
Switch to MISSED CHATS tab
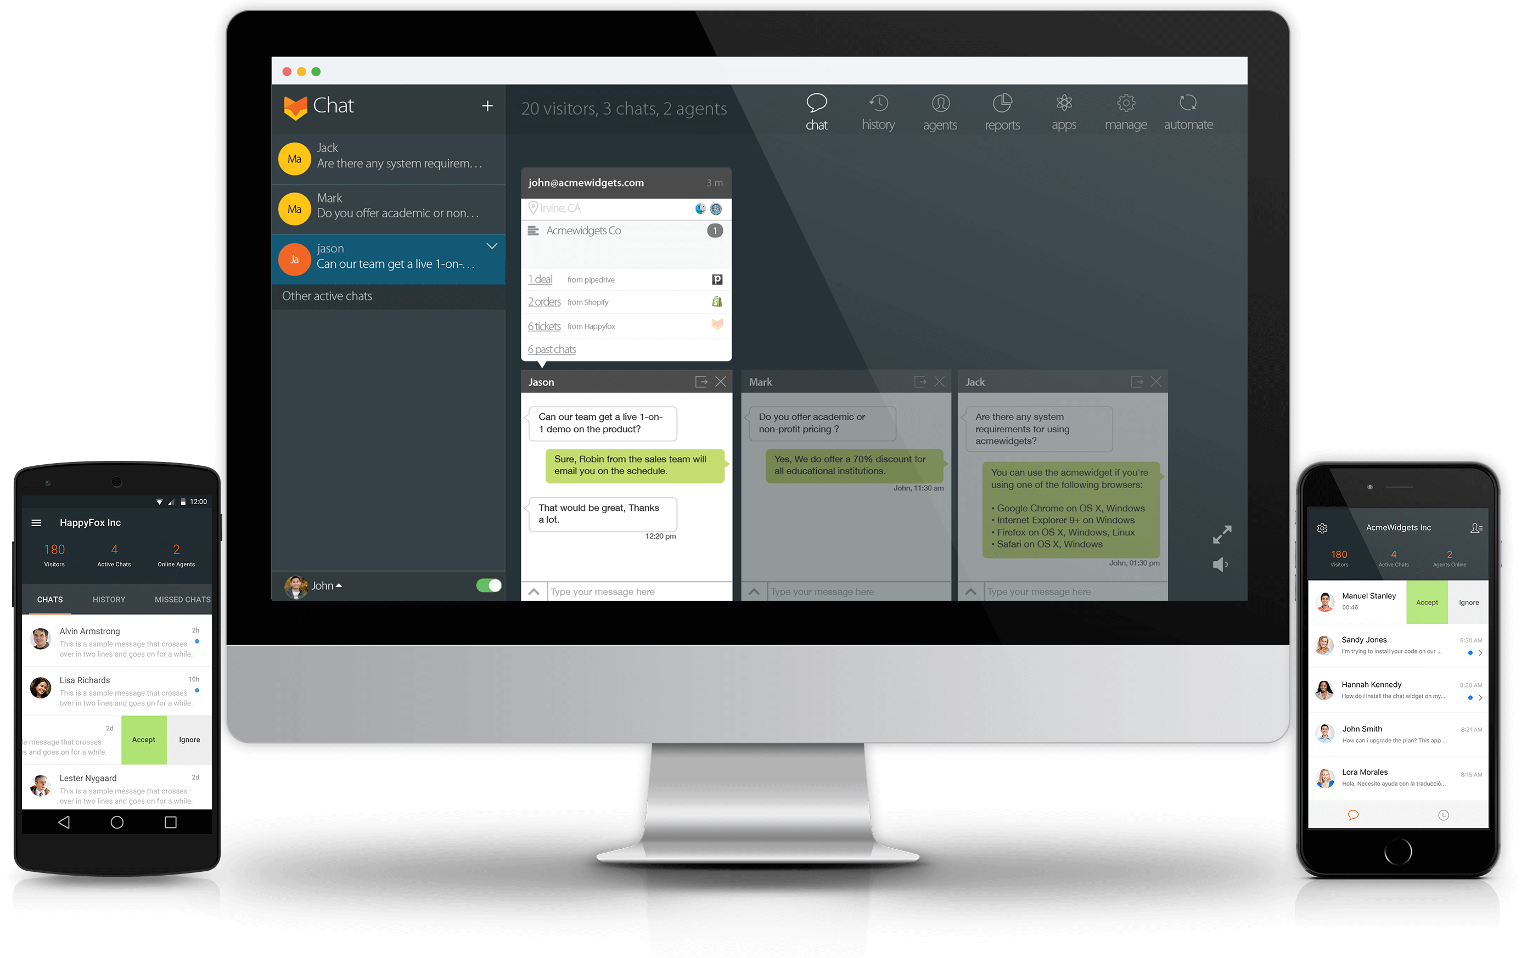[180, 599]
